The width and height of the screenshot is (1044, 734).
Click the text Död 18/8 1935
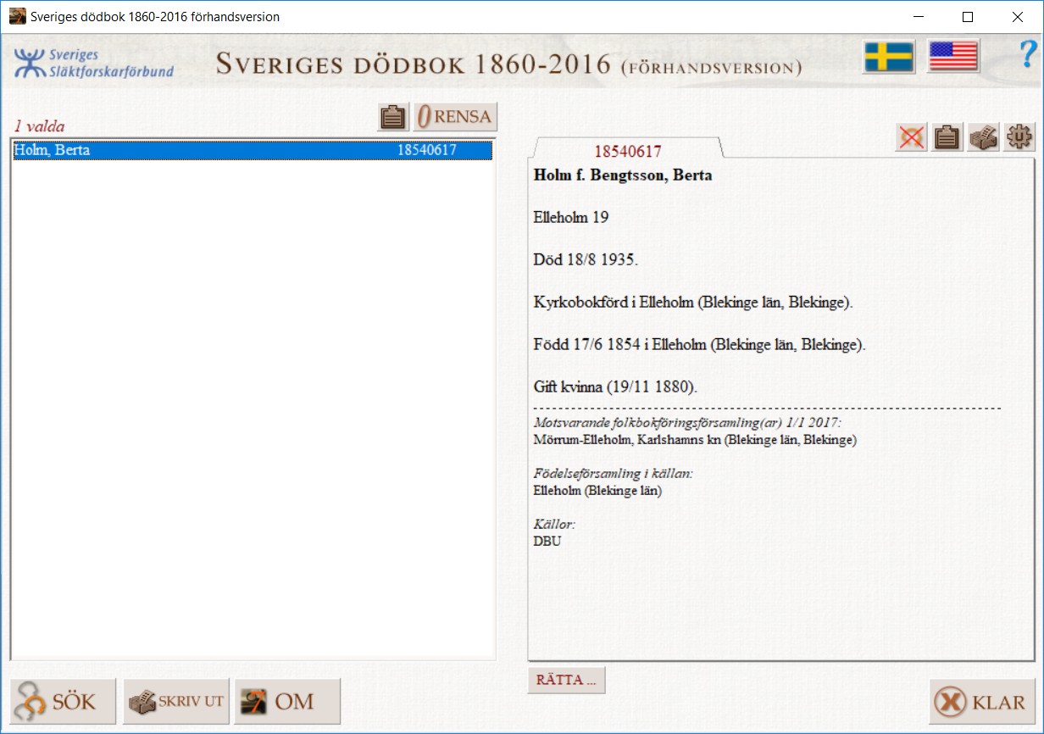(586, 259)
